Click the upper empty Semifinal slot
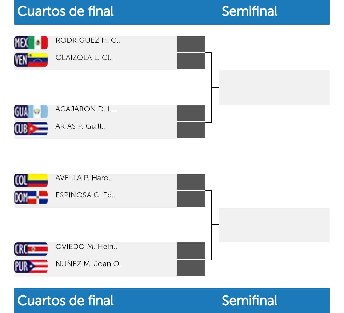The width and height of the screenshot is (344, 313). coord(274,87)
